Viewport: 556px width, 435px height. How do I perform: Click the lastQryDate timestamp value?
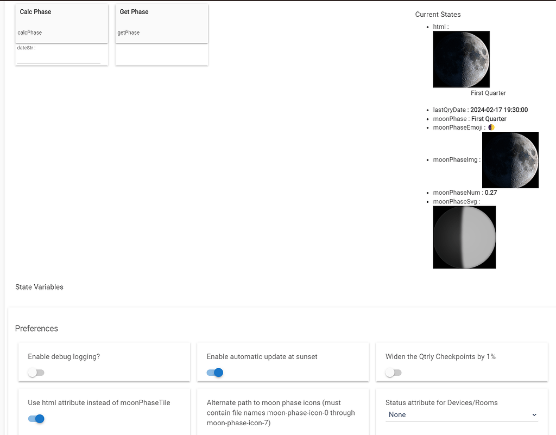click(x=498, y=110)
